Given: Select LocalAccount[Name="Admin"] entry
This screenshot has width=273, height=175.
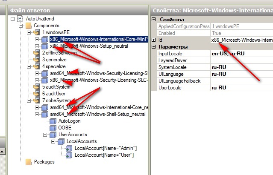Looking at the screenshot, I should pos(106,148).
